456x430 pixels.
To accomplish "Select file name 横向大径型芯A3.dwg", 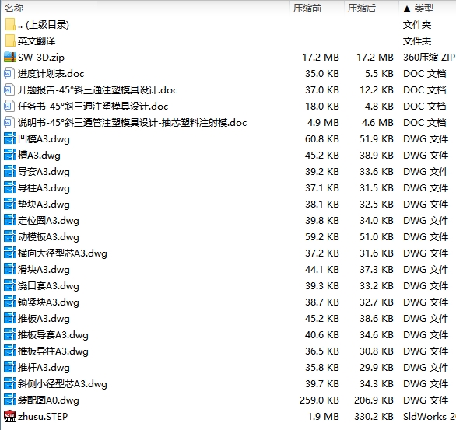I will coord(62,253).
